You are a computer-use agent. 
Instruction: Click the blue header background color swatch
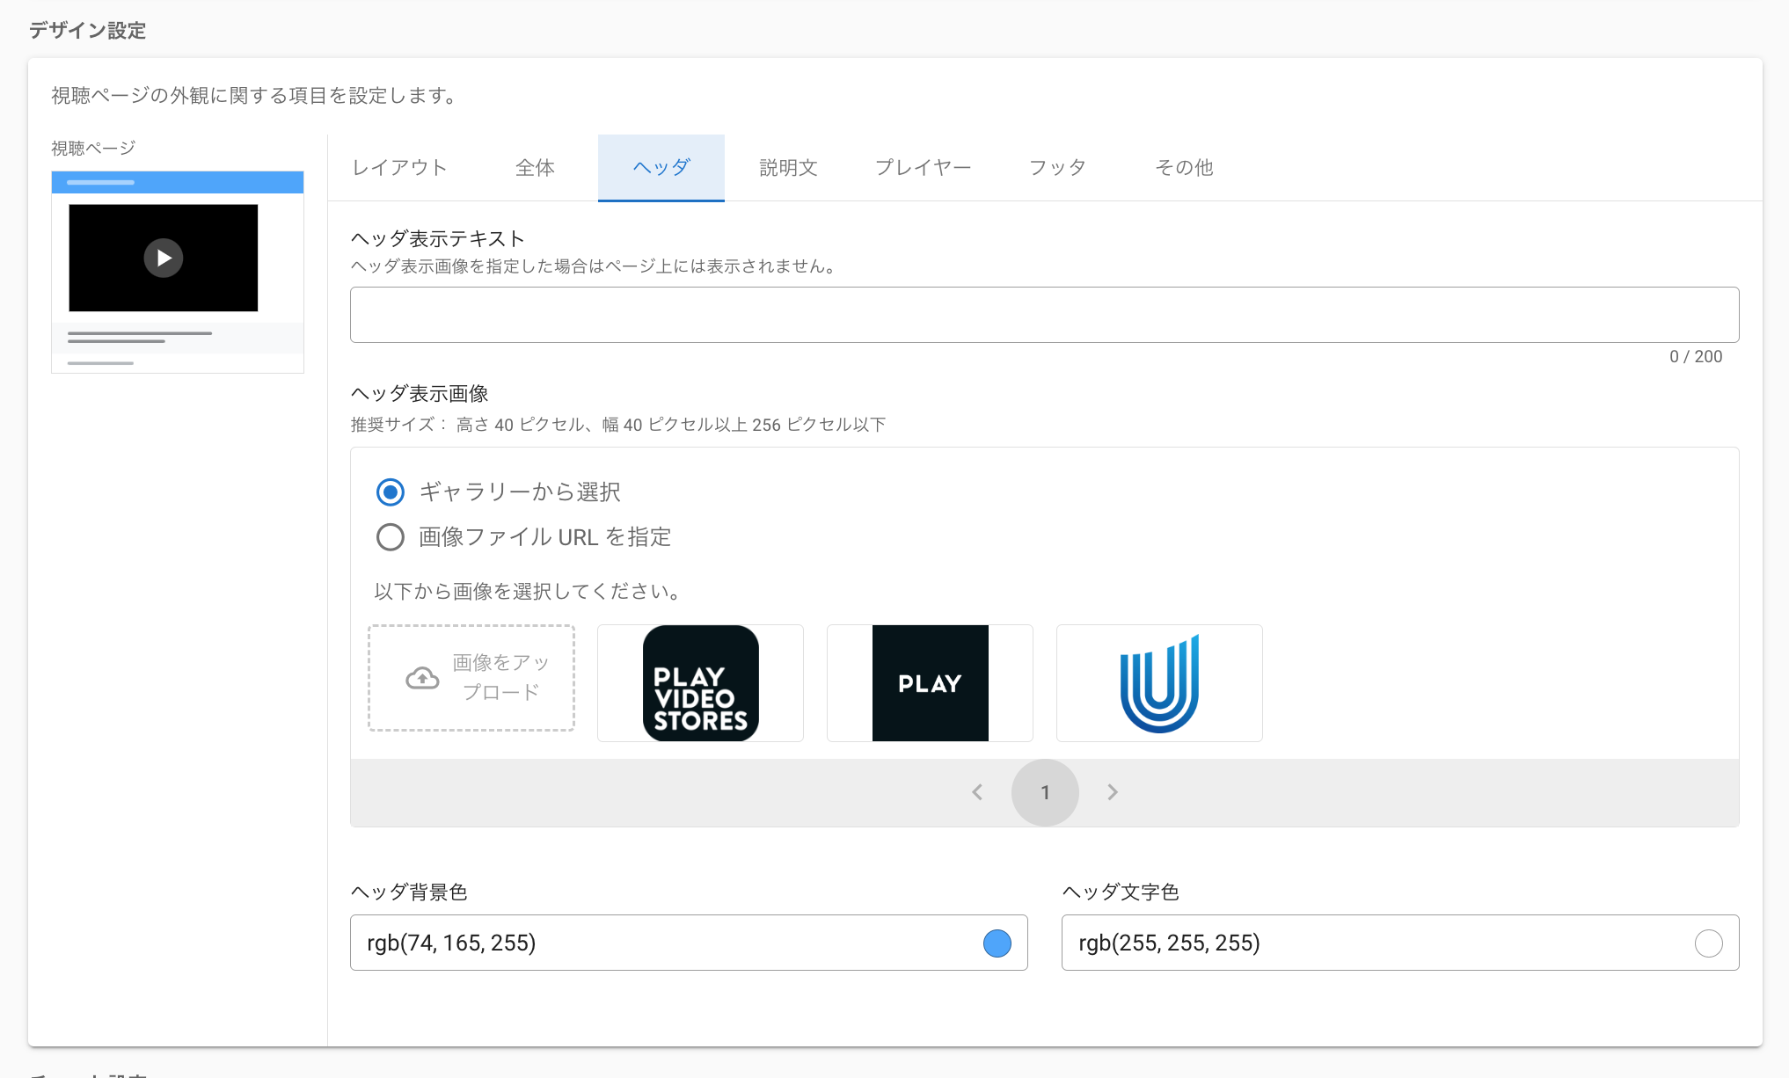997,943
